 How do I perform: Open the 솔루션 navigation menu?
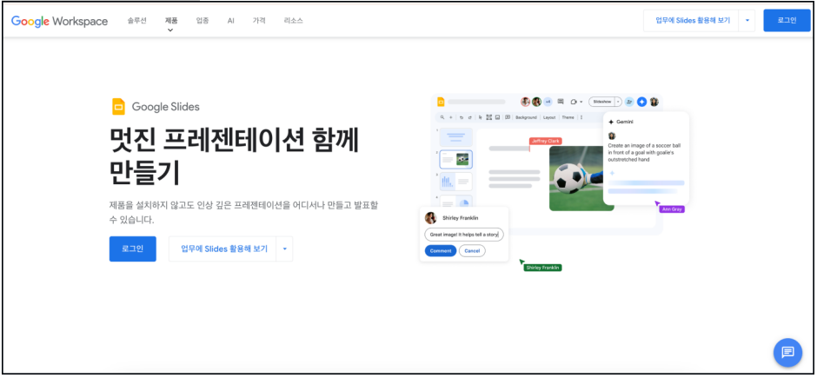137,21
